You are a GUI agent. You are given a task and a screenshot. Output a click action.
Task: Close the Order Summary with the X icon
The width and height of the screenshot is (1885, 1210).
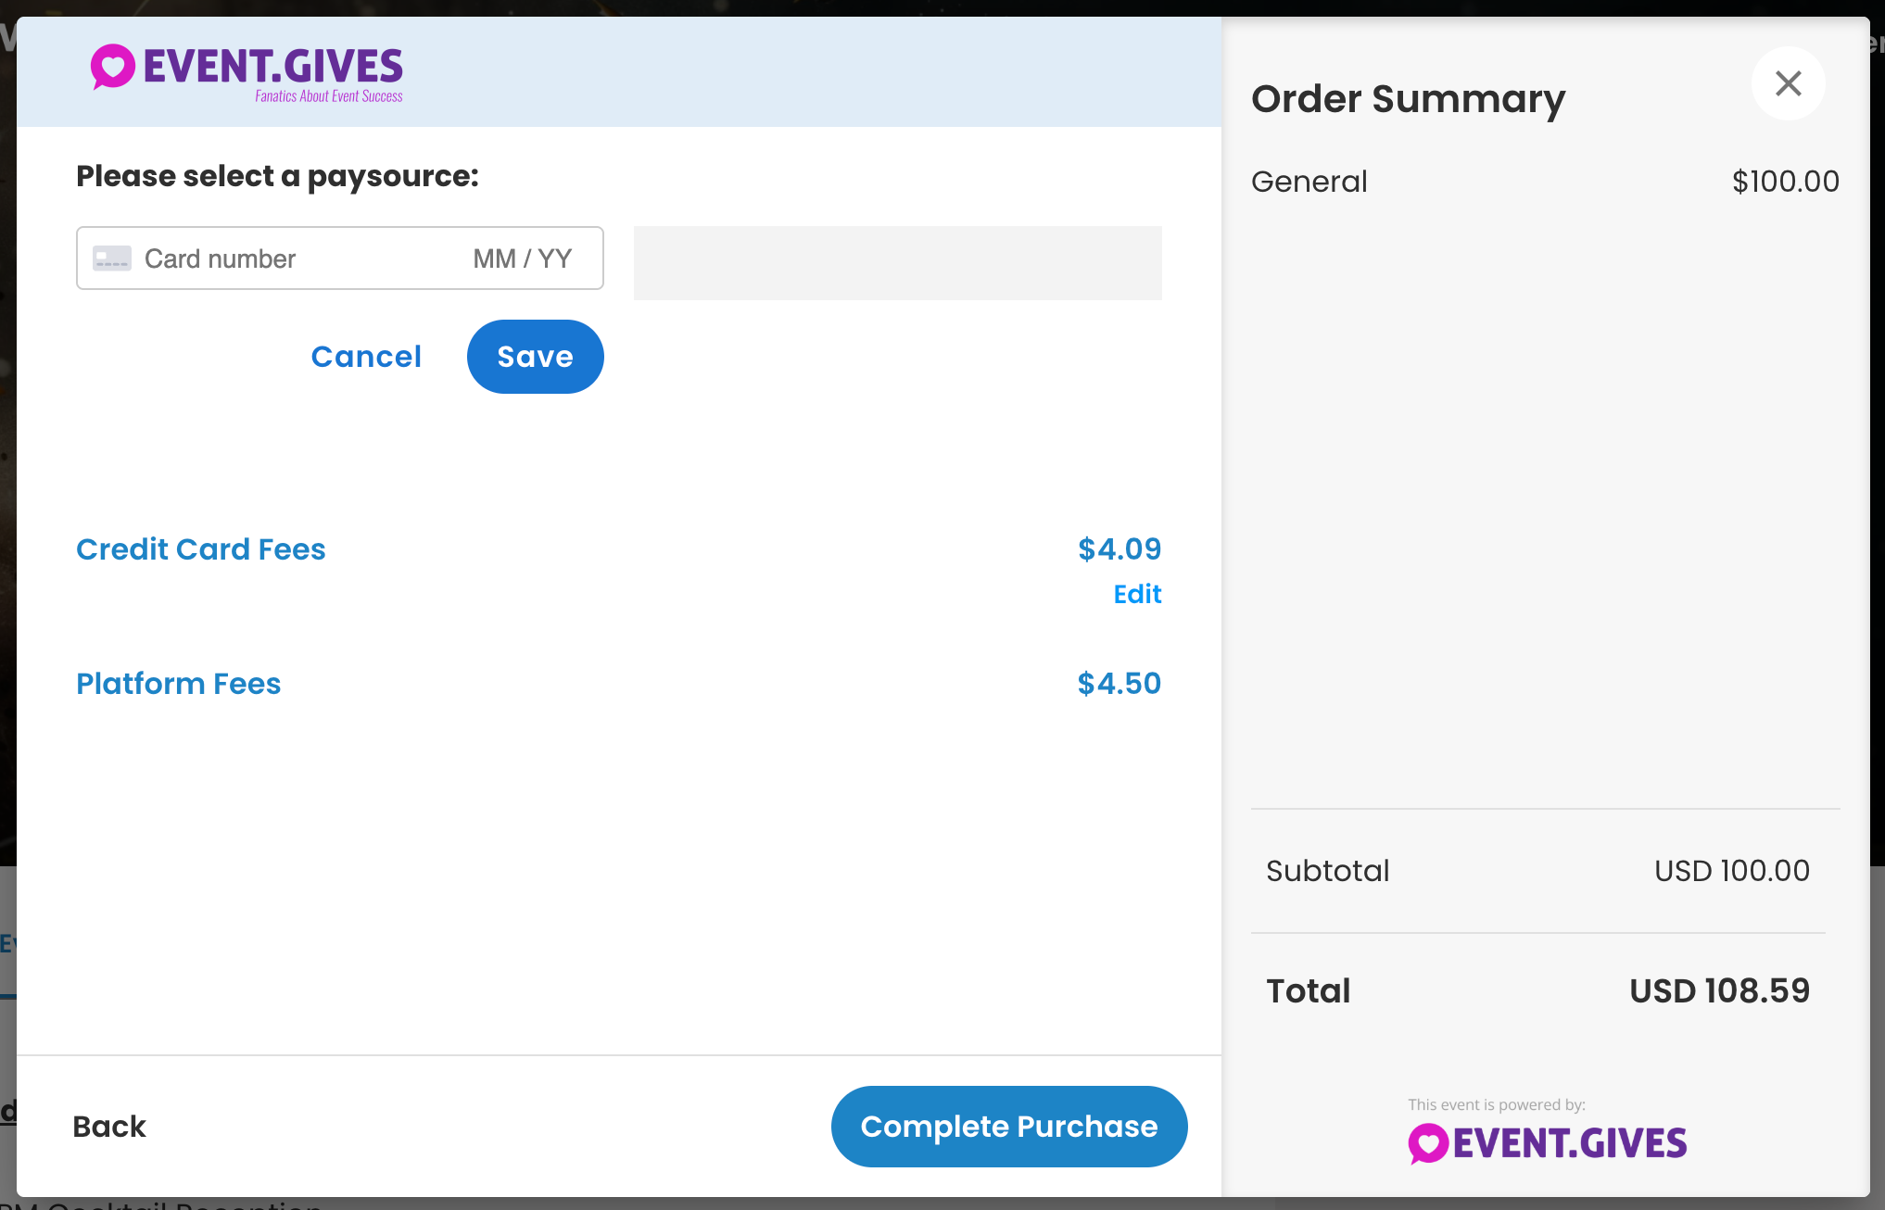coord(1788,83)
